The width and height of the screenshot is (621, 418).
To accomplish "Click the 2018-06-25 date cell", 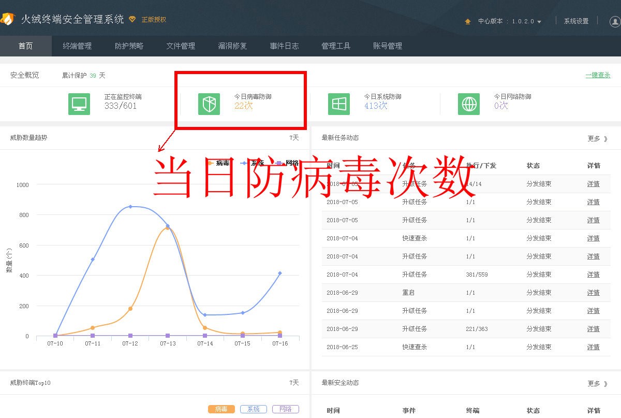I will [342, 347].
